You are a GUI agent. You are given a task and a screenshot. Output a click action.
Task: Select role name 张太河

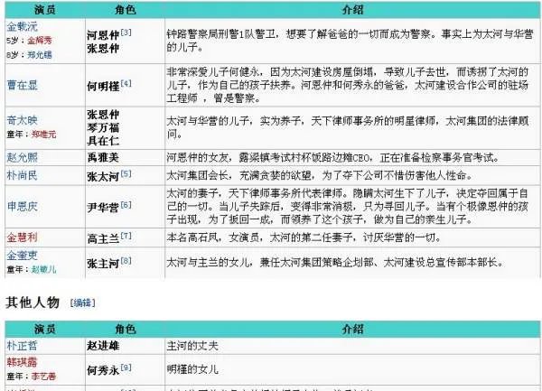pyautogui.click(x=103, y=176)
